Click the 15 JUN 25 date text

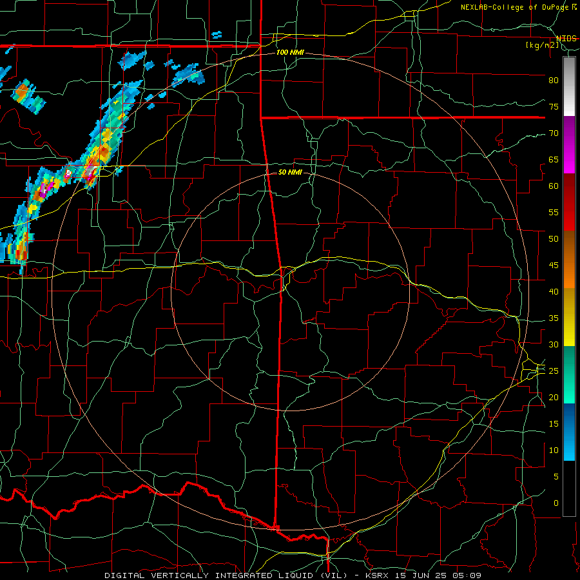(x=421, y=575)
